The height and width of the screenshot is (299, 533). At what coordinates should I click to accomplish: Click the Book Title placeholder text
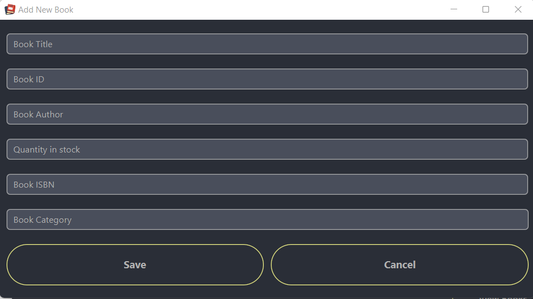tap(33, 44)
